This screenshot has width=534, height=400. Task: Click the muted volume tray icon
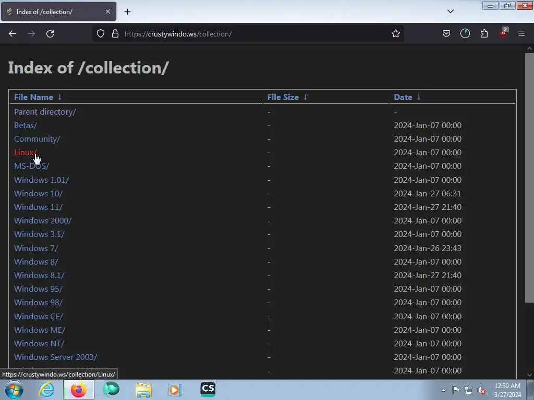(x=481, y=390)
